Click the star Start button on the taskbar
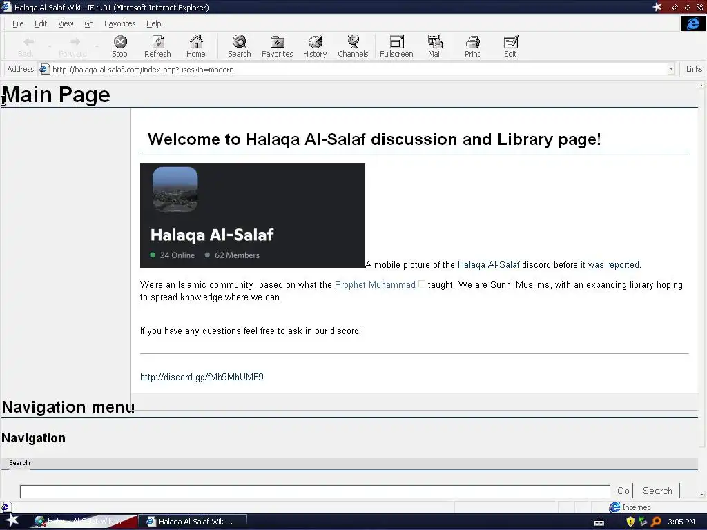 12,521
